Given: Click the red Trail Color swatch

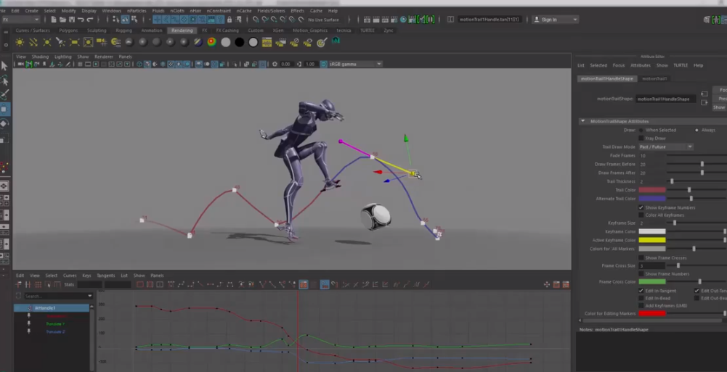Looking at the screenshot, I should [x=651, y=190].
